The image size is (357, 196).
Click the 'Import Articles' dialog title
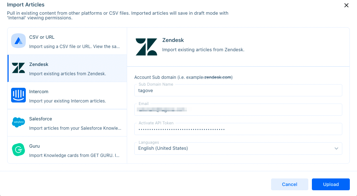pos(26,5)
